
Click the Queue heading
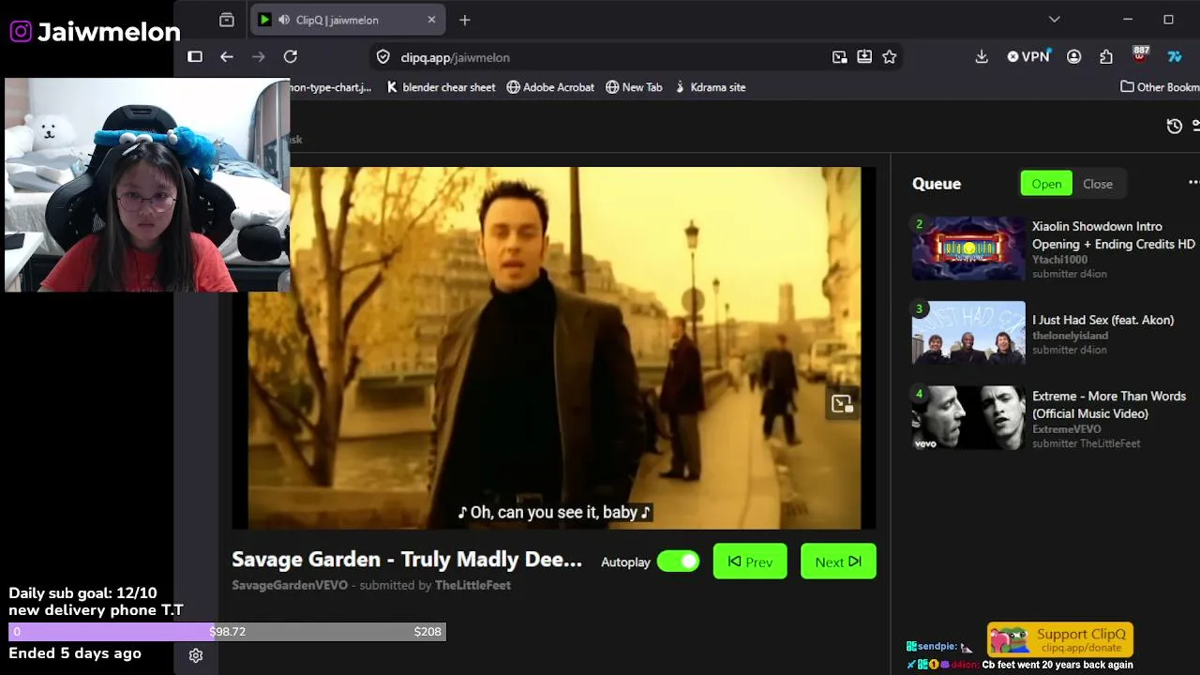[x=937, y=184]
